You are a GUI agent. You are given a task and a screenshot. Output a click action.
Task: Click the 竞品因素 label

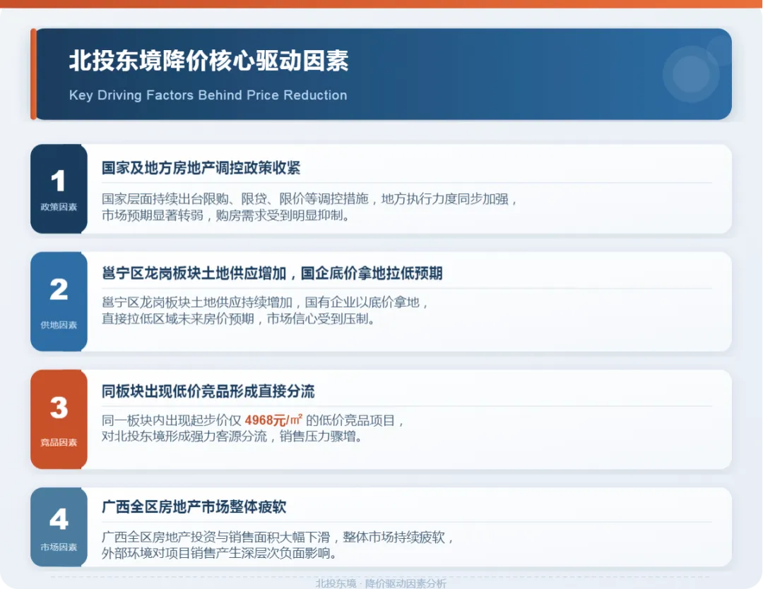(59, 442)
